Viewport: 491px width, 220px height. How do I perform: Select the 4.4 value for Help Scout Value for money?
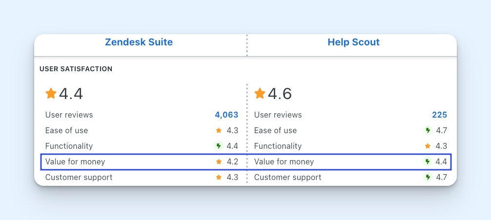tap(441, 162)
